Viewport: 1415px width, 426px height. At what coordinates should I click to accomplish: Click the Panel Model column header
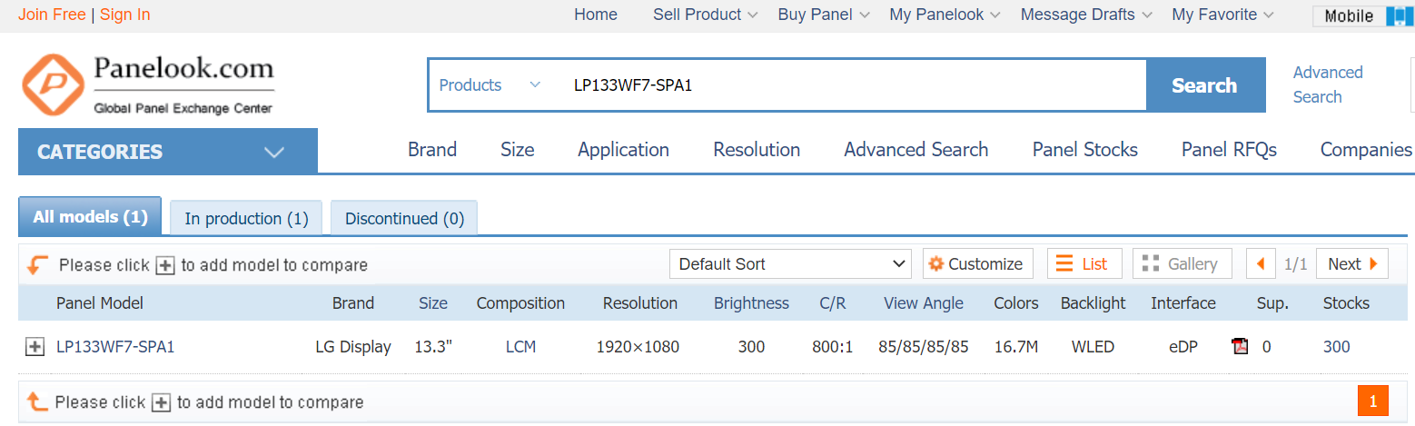(100, 303)
